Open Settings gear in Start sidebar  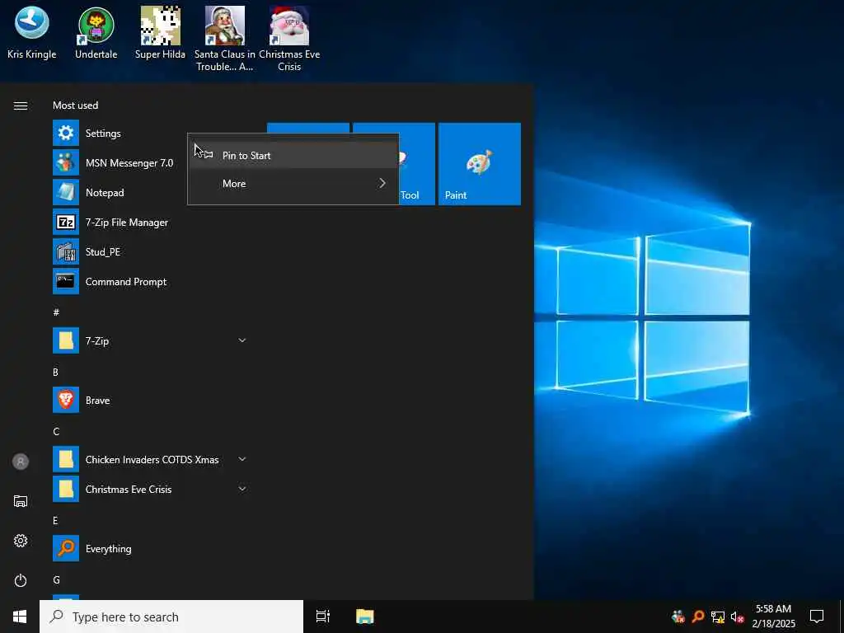click(21, 541)
